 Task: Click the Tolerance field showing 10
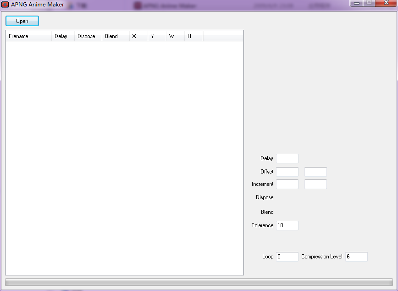click(287, 225)
